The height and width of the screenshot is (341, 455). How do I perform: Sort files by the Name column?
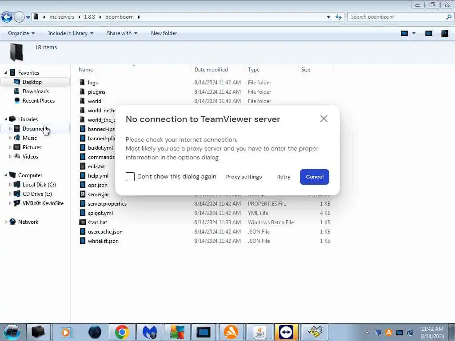(x=86, y=70)
